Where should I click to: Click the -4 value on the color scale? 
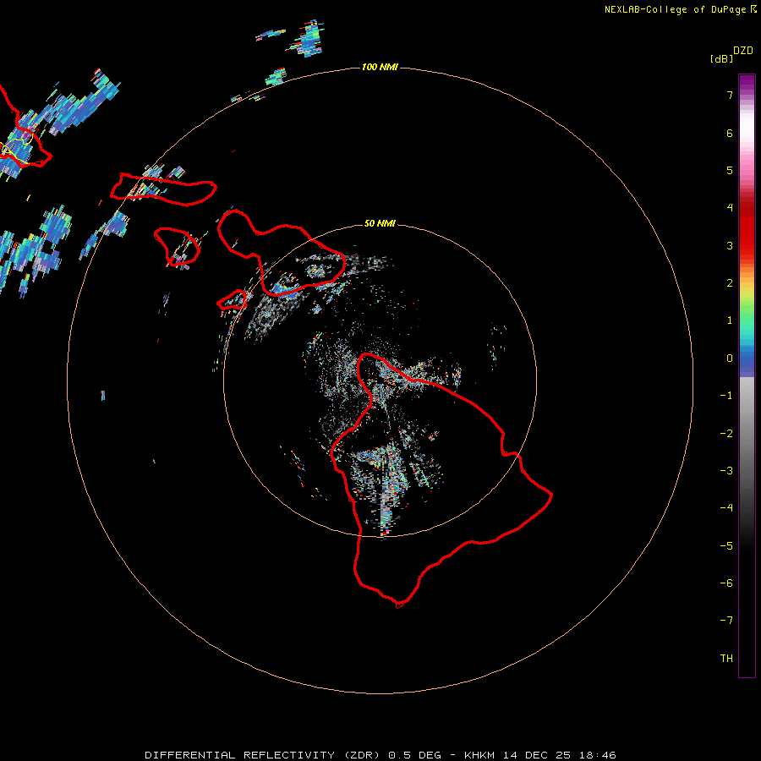pyautogui.click(x=726, y=508)
